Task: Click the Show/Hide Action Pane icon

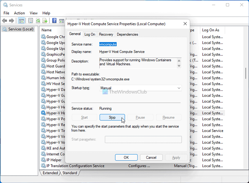Action: (62, 21)
